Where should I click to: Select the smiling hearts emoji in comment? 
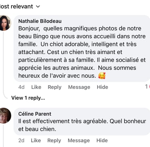[102, 76]
